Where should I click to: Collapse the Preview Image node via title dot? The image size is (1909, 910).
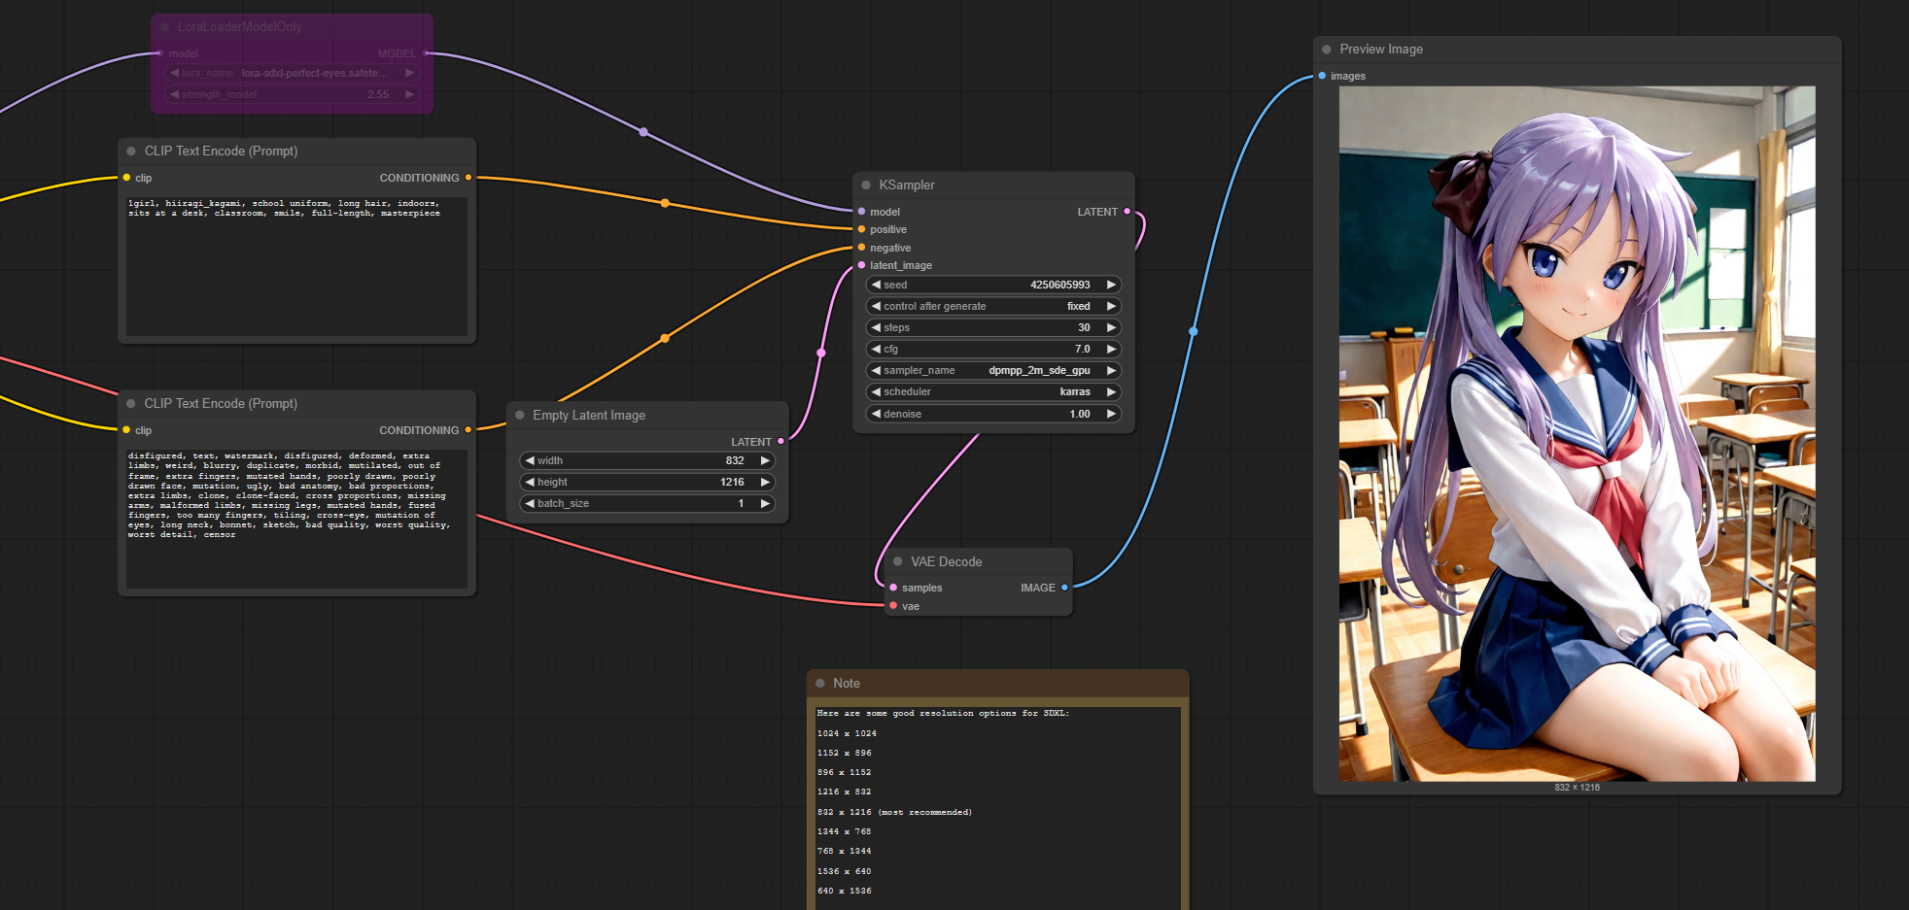coord(1327,50)
